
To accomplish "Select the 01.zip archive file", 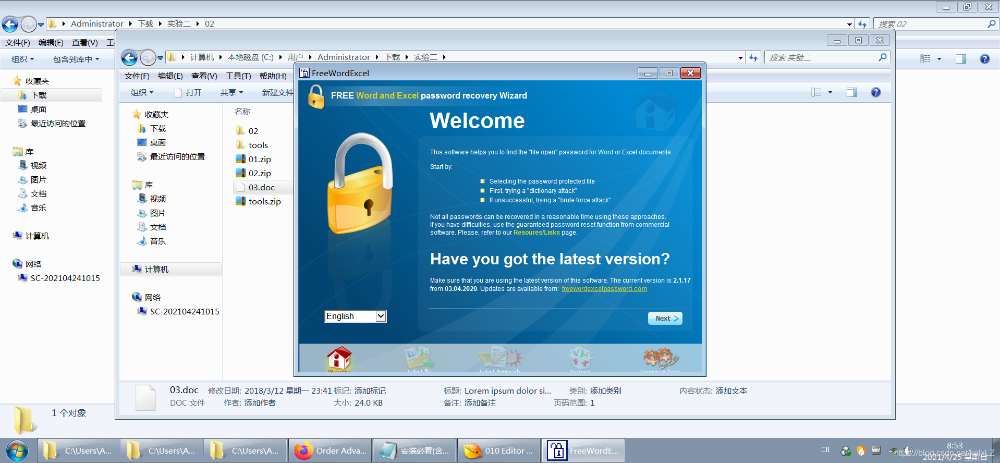I will click(253, 159).
